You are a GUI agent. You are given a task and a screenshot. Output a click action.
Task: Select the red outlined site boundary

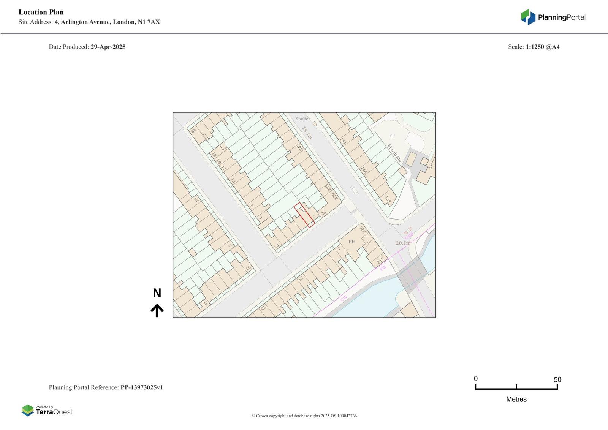(x=304, y=215)
